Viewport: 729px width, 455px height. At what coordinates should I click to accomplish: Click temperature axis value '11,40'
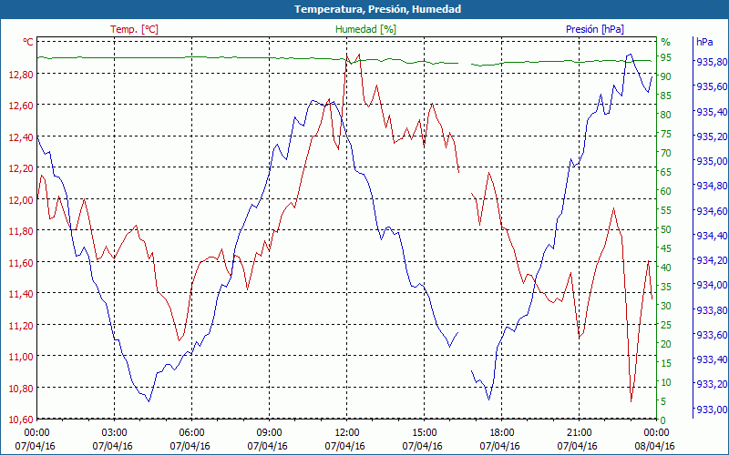(21, 293)
